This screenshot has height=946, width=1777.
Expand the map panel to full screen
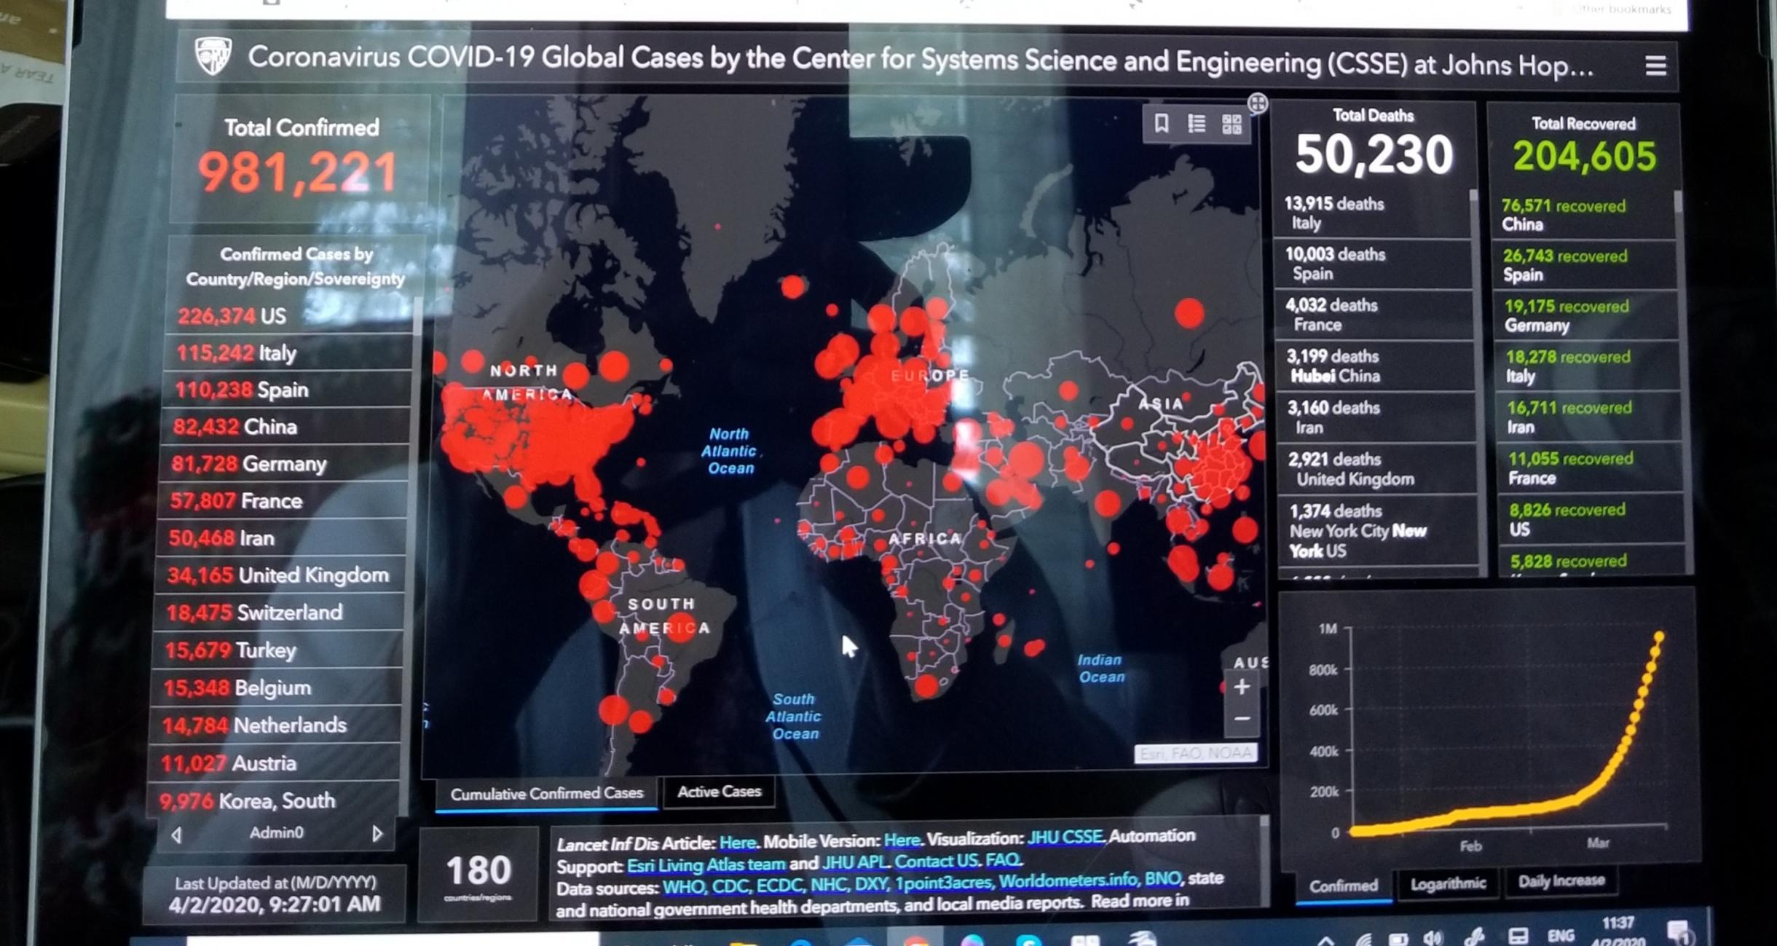click(x=1258, y=103)
